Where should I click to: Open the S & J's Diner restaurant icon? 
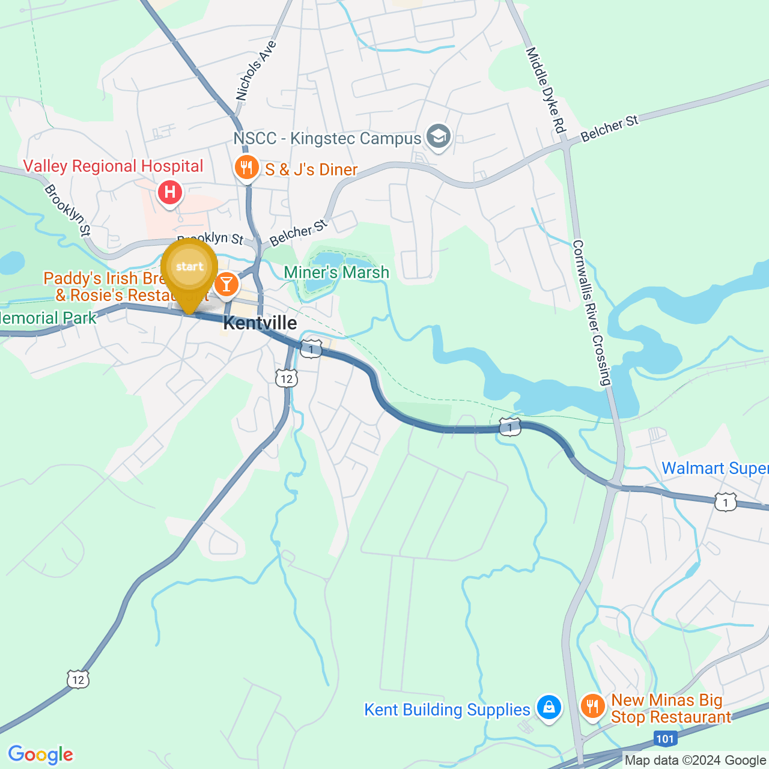[247, 169]
